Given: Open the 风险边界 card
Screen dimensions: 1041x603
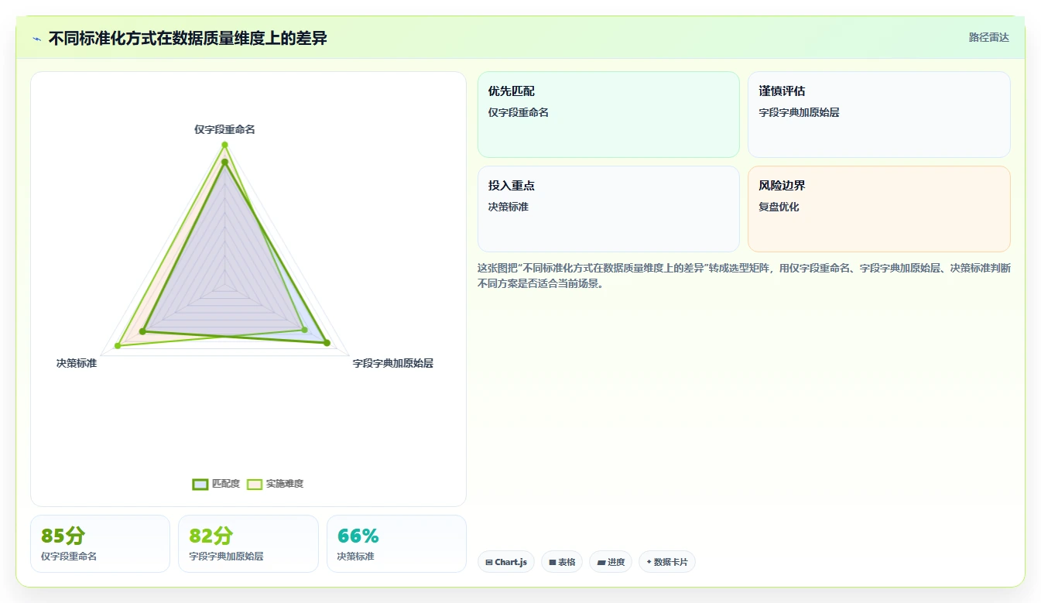Looking at the screenshot, I should click(879, 209).
